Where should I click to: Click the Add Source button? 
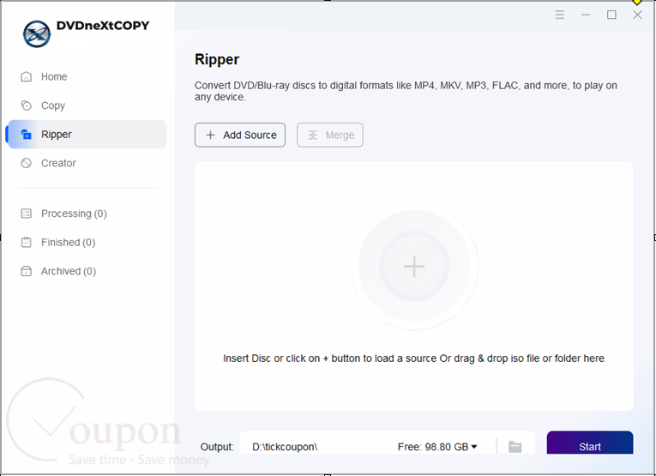pyautogui.click(x=240, y=136)
